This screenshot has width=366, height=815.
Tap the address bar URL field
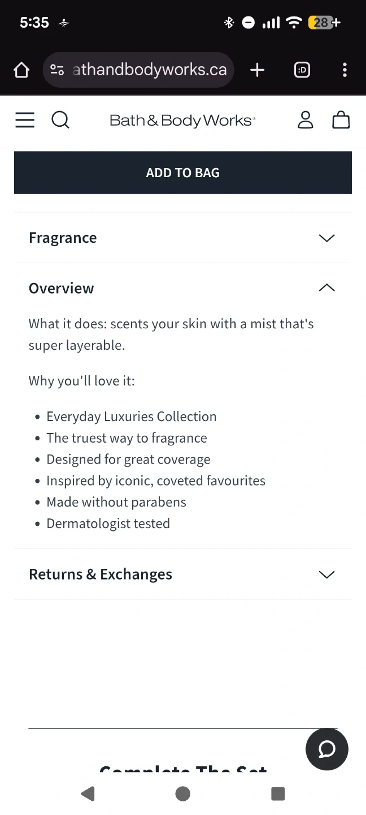point(150,70)
